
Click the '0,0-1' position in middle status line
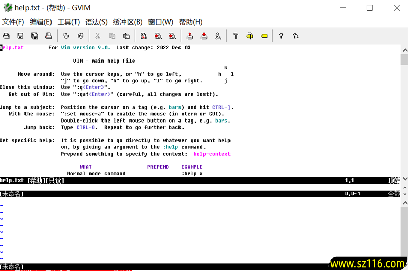pyautogui.click(x=352, y=194)
